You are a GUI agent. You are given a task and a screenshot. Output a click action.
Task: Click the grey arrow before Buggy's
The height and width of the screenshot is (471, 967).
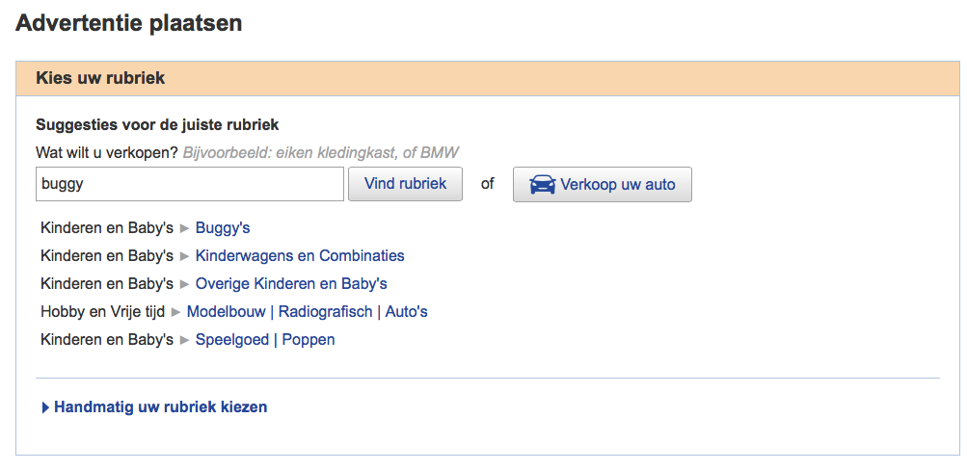184,228
